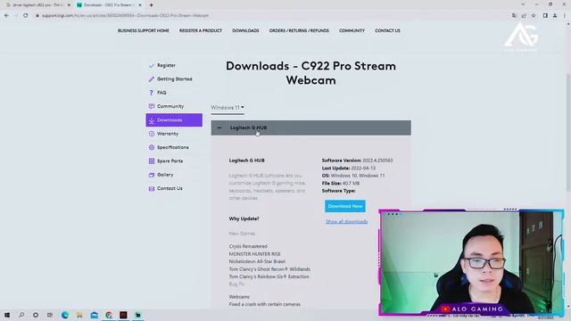Select the 'Downloads - C922 Pro Stream' tab
The height and width of the screenshot is (321, 571).
pyautogui.click(x=109, y=5)
